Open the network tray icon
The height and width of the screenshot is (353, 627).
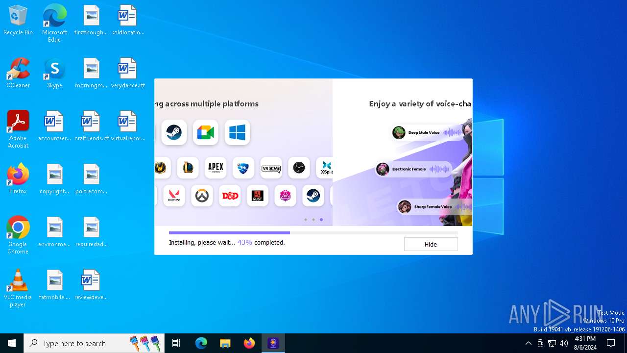click(x=552, y=343)
